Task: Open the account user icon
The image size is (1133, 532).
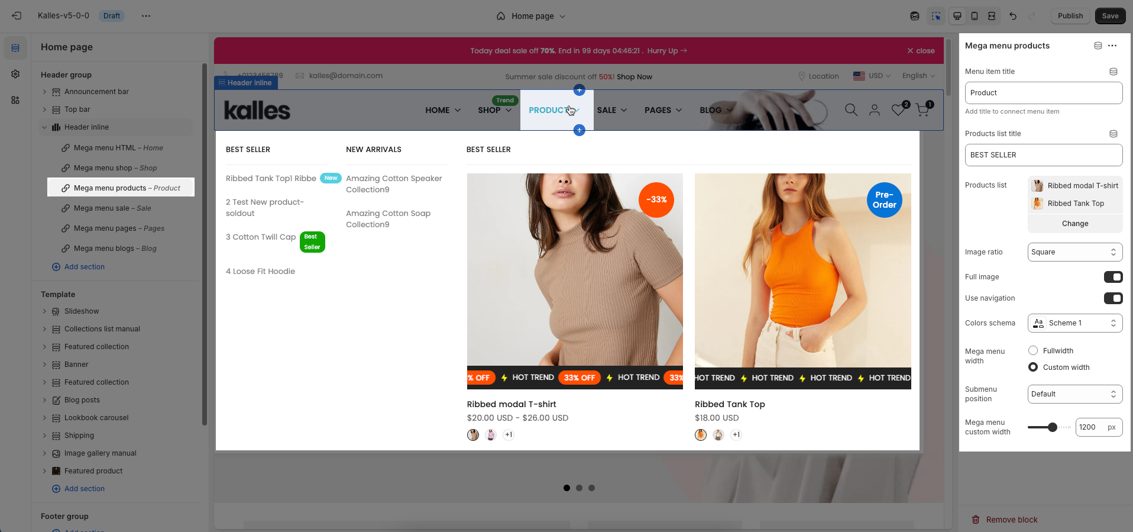Action: click(x=875, y=109)
